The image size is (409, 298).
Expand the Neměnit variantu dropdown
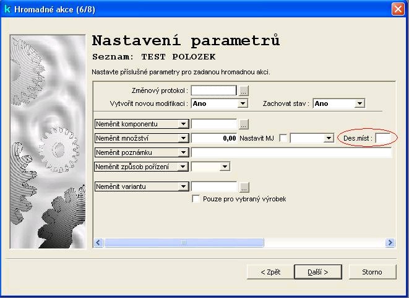(183, 186)
